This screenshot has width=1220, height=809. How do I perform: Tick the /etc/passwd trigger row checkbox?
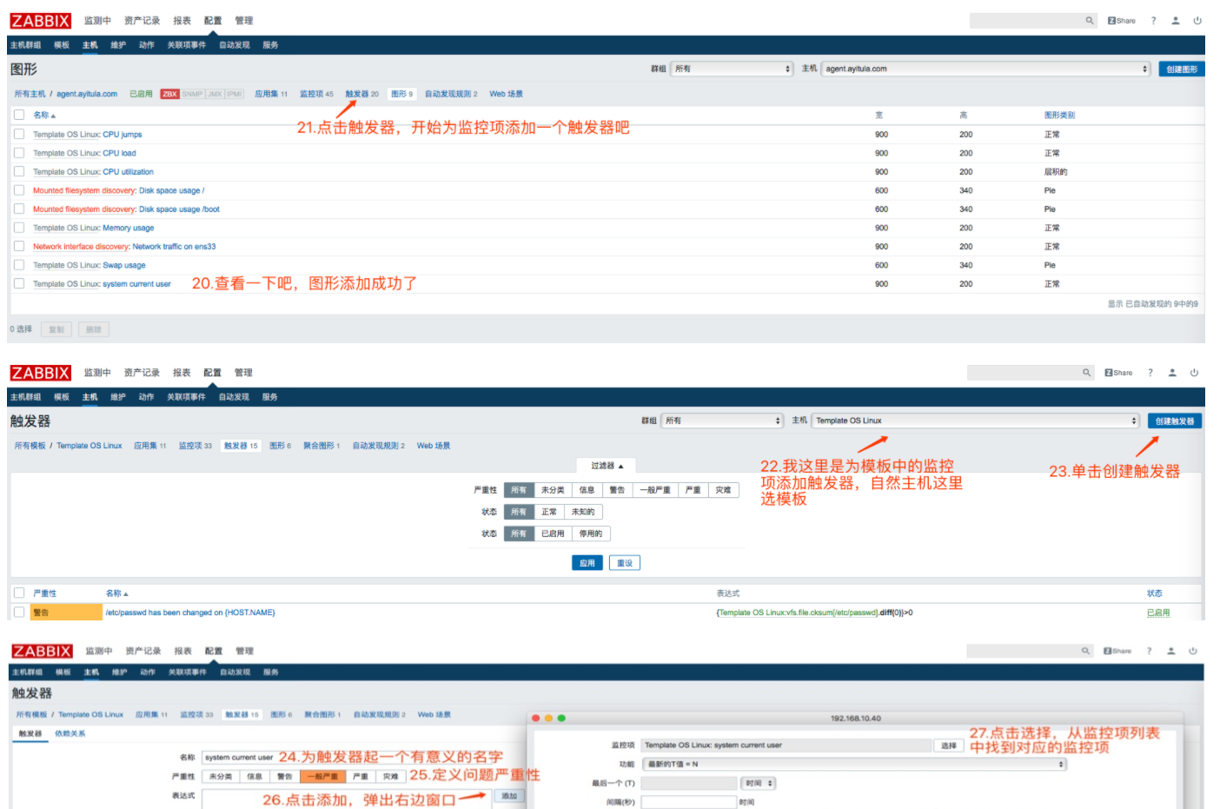(19, 612)
